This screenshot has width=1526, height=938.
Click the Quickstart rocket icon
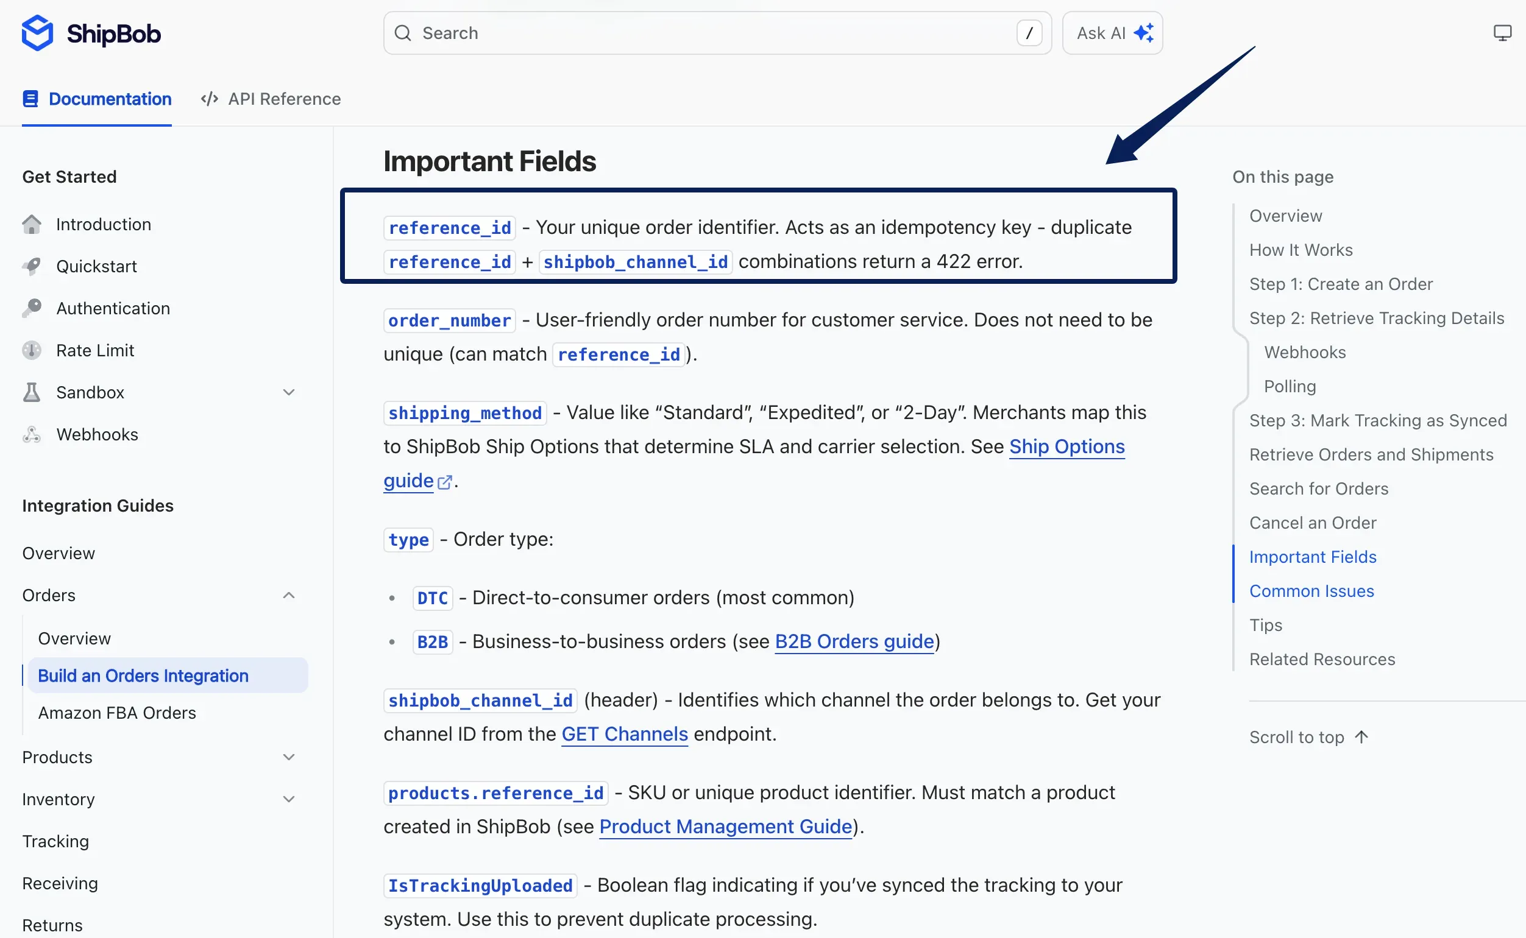pos(32,266)
